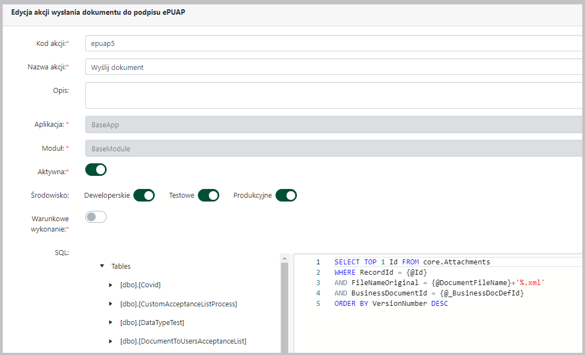The image size is (585, 355).
Task: Expand the [dbo].[DataTypeTest] table arrow
Action: [x=112, y=323]
